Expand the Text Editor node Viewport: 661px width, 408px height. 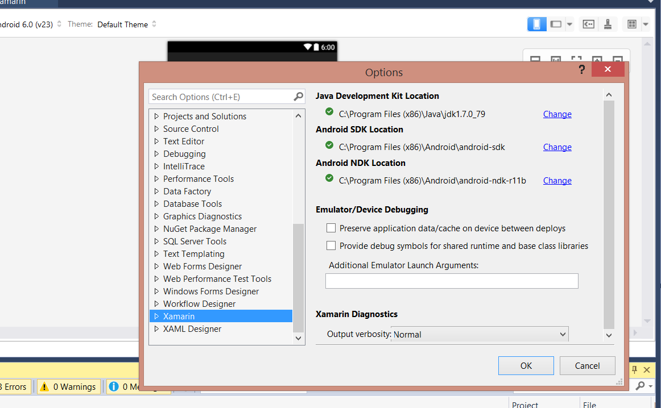(156, 141)
